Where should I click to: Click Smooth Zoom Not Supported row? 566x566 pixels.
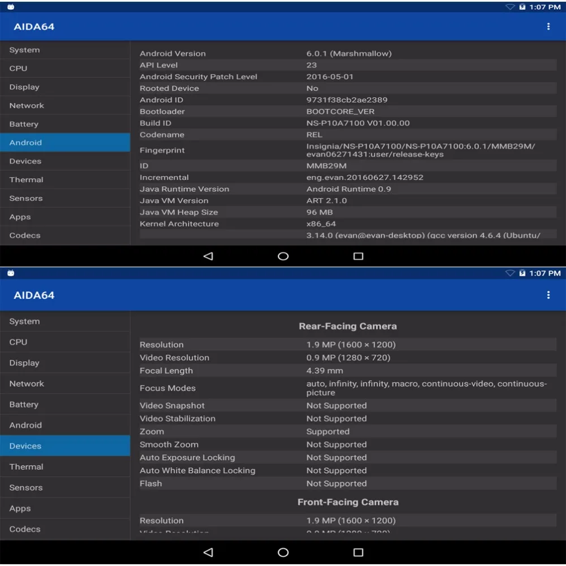[348, 444]
